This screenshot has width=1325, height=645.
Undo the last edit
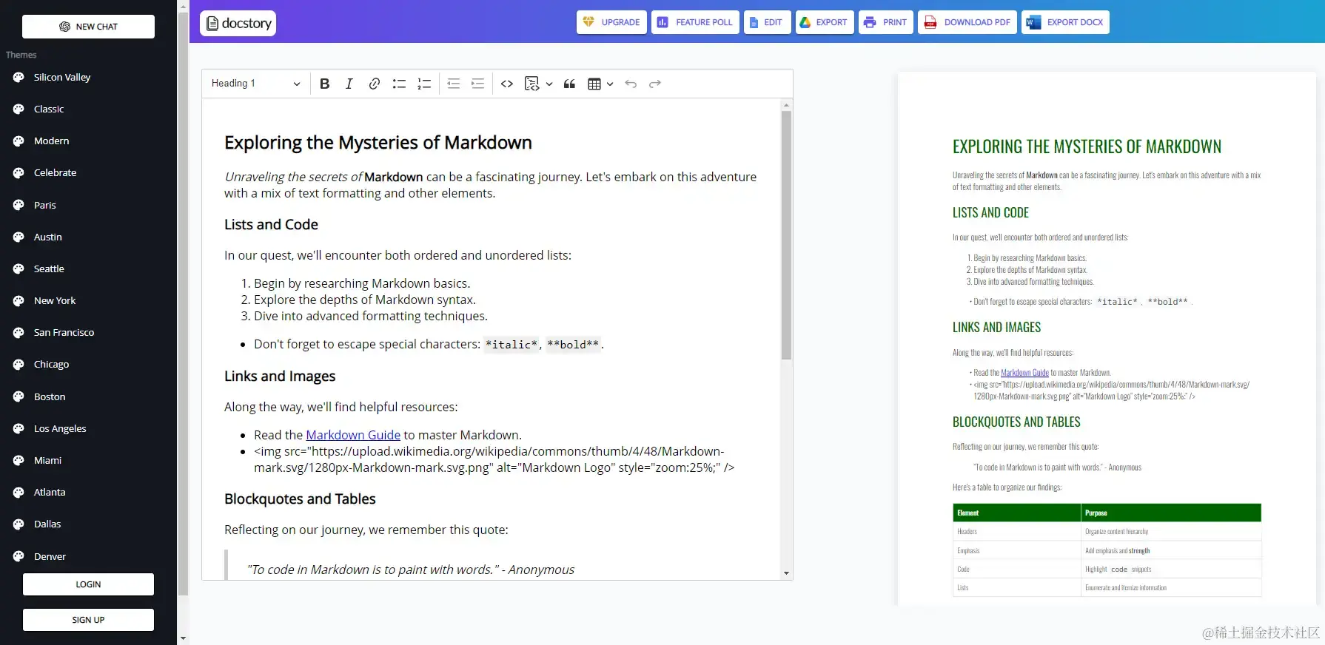pos(631,84)
